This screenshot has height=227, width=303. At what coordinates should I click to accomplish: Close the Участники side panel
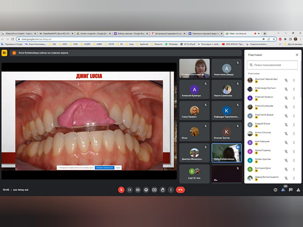click(297, 55)
